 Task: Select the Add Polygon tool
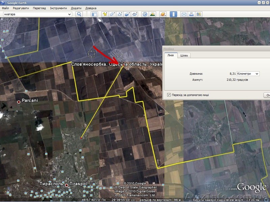[x=112, y=14]
